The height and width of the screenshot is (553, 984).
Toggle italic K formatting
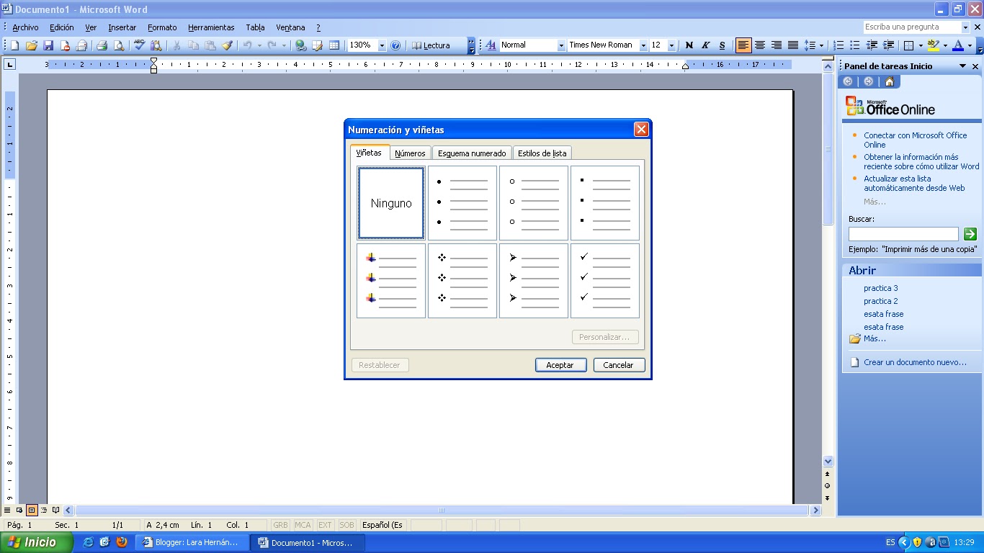705,45
